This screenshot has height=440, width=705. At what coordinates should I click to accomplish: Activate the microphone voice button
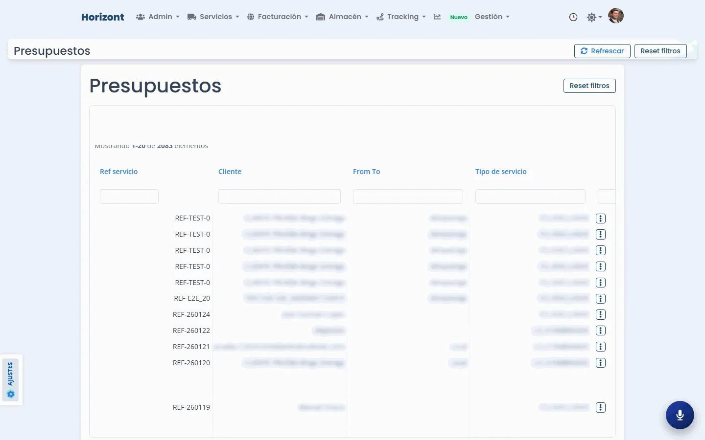point(680,415)
